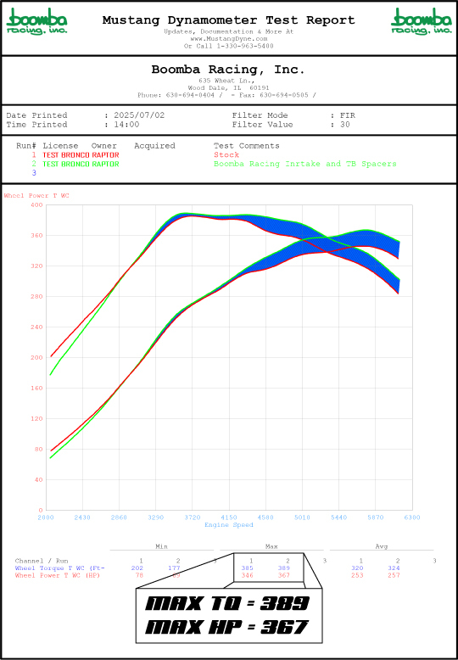458x660 pixels.
Task: Click the green Boomba Racing Intake comment
Action: (305, 165)
